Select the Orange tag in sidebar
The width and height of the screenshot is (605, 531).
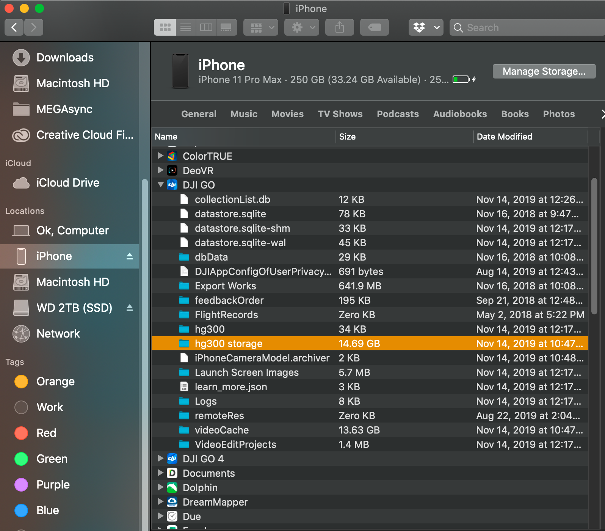(55, 382)
